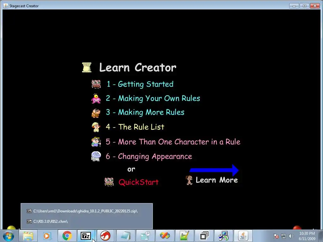Open the calendar clock app on the taskbar
Image resolution: width=323 pixels, height=242 pixels.
145,236
